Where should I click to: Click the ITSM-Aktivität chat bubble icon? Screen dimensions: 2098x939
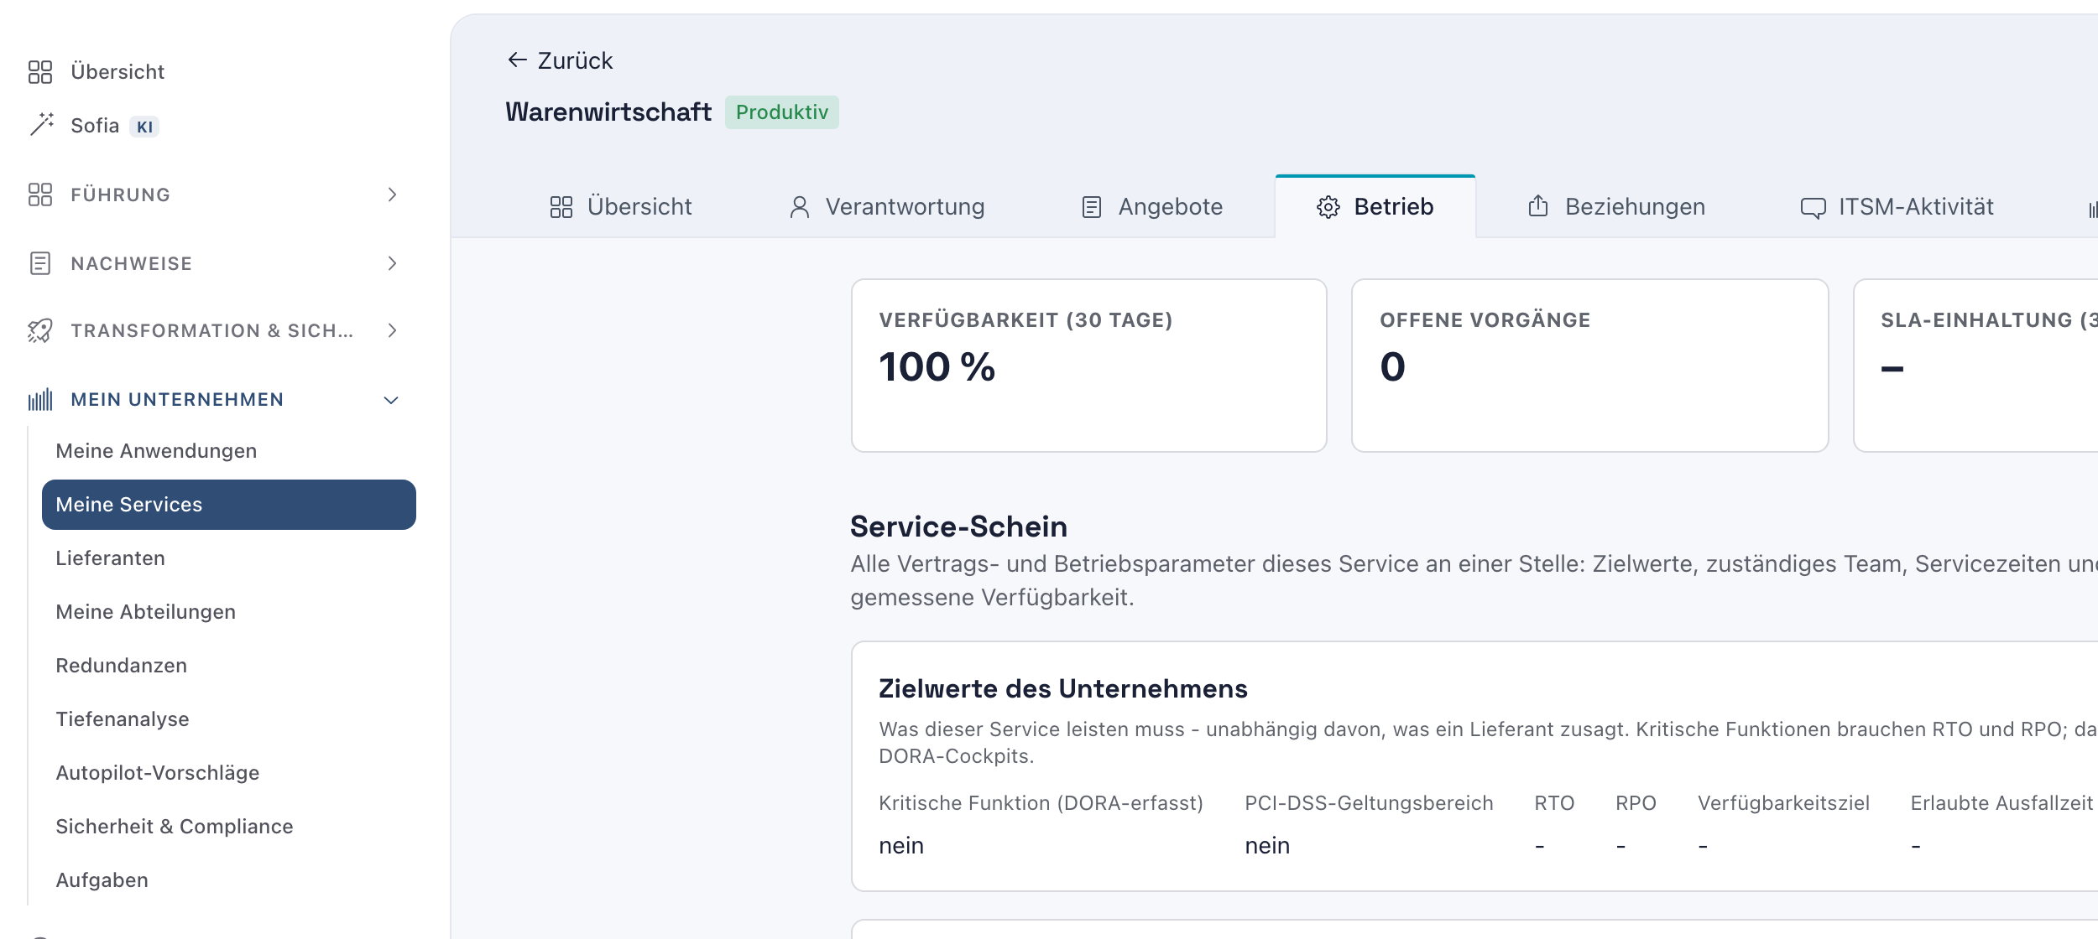[x=1813, y=208]
